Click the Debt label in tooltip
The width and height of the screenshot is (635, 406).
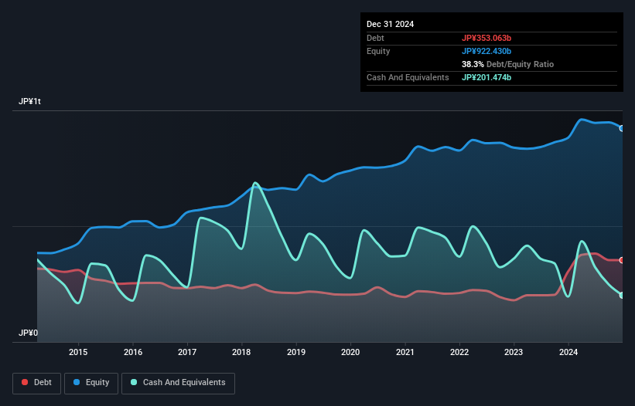[x=375, y=38]
